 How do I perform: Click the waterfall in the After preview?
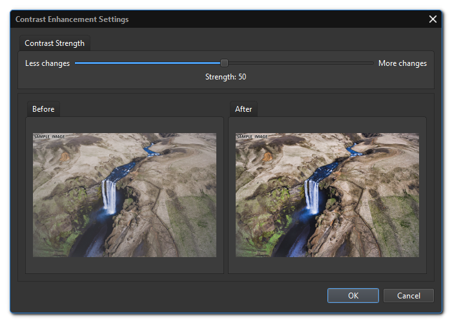(x=311, y=196)
